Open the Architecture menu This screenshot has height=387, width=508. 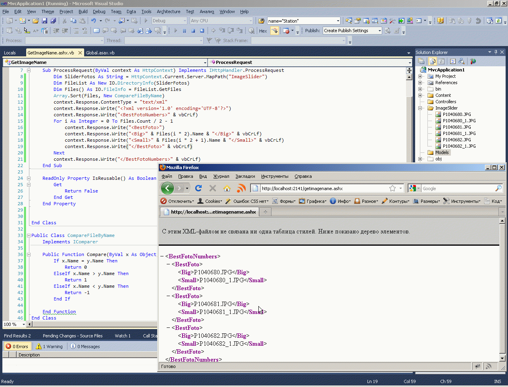pyautogui.click(x=168, y=12)
